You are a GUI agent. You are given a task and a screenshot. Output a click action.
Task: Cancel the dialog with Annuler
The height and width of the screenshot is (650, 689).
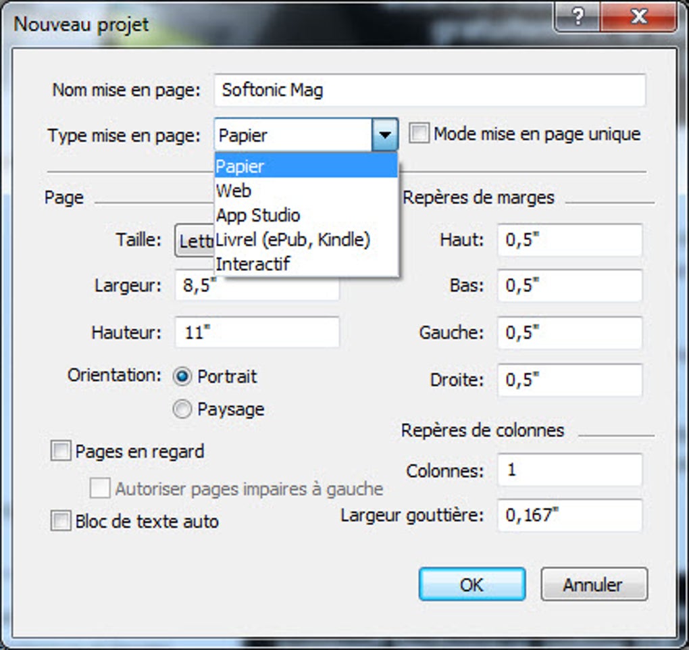pyautogui.click(x=594, y=584)
